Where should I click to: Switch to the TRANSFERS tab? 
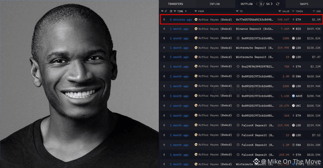175,4
